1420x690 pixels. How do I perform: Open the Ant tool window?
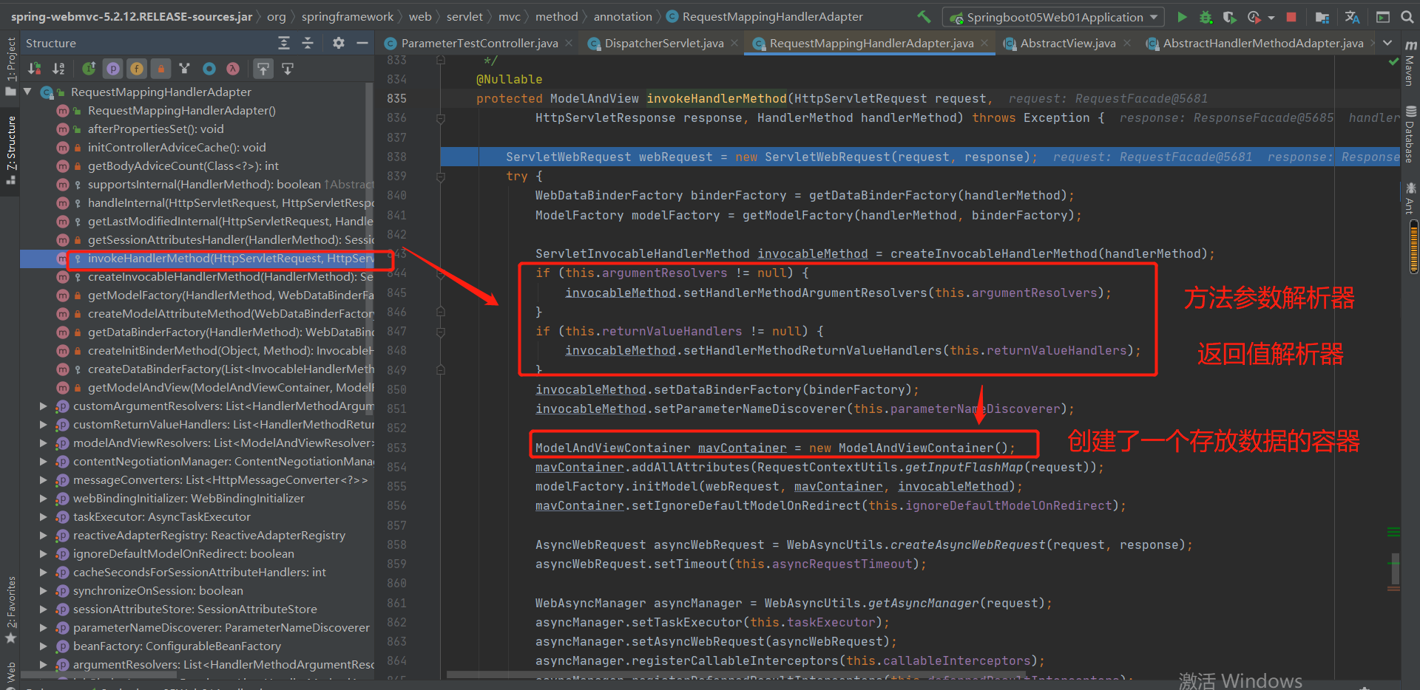click(x=1410, y=198)
